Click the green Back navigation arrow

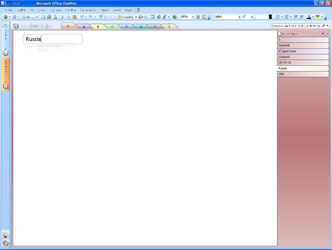[x=5, y=17]
